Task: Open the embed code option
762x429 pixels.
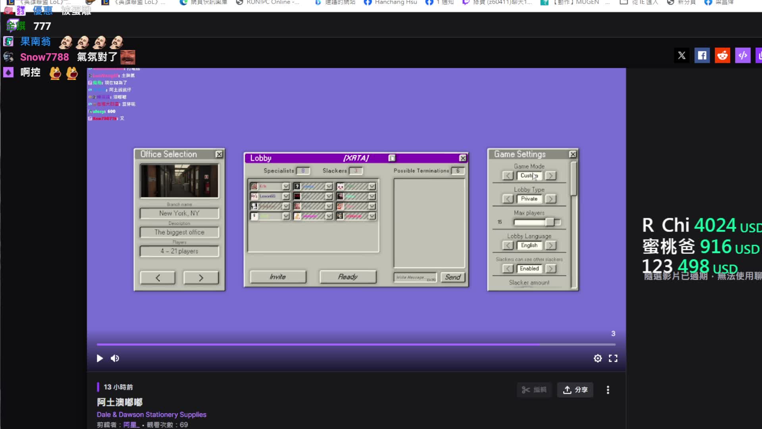Action: (743, 56)
